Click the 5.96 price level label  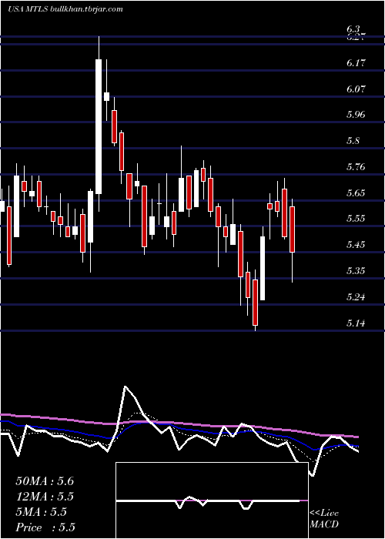(356, 115)
